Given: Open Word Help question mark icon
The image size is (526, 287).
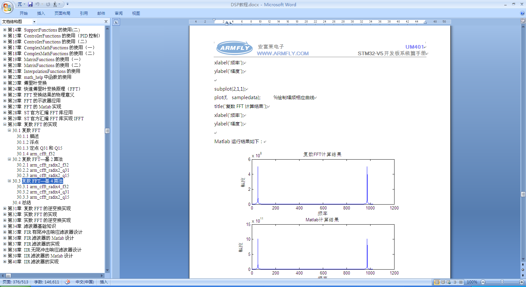Looking at the screenshot, I should [x=522, y=13].
